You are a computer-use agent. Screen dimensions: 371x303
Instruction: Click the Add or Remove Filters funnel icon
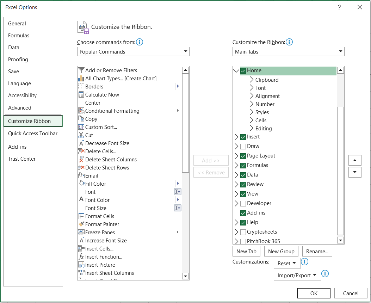click(81, 70)
